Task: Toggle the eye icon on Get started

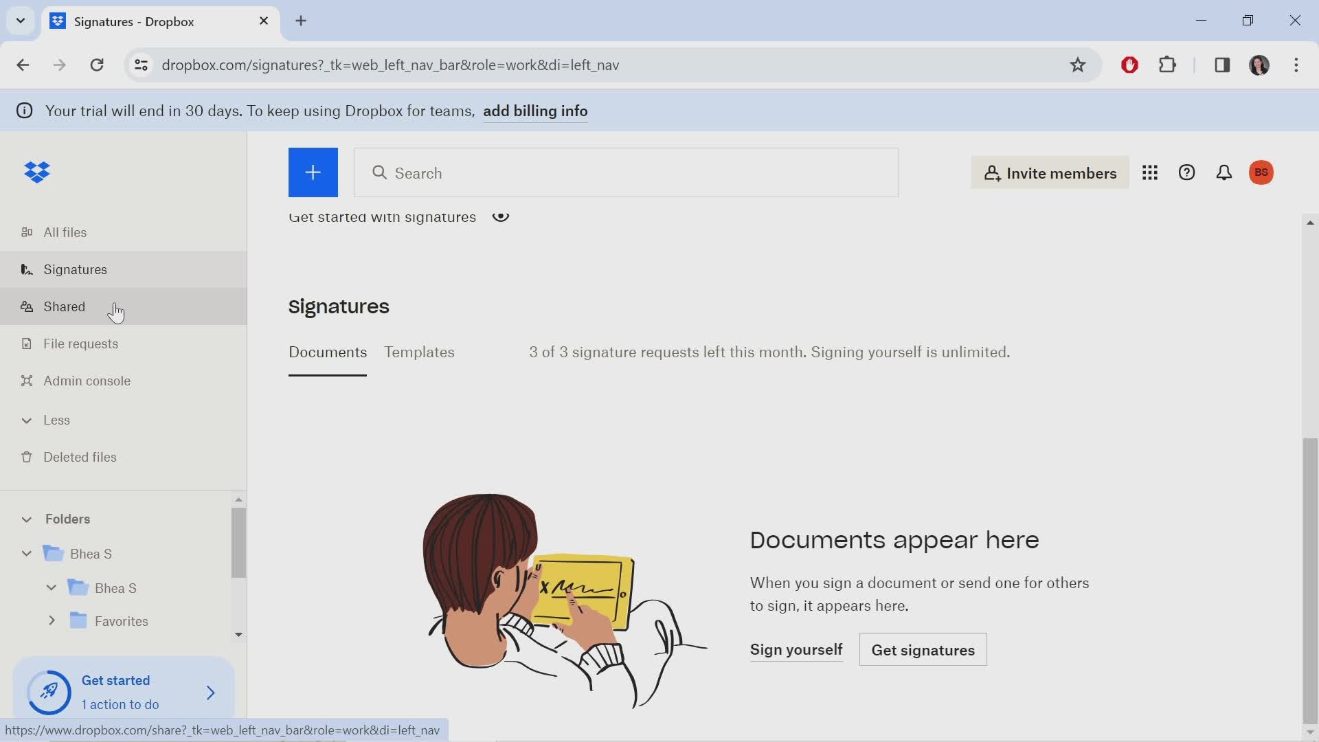Action: click(x=502, y=216)
